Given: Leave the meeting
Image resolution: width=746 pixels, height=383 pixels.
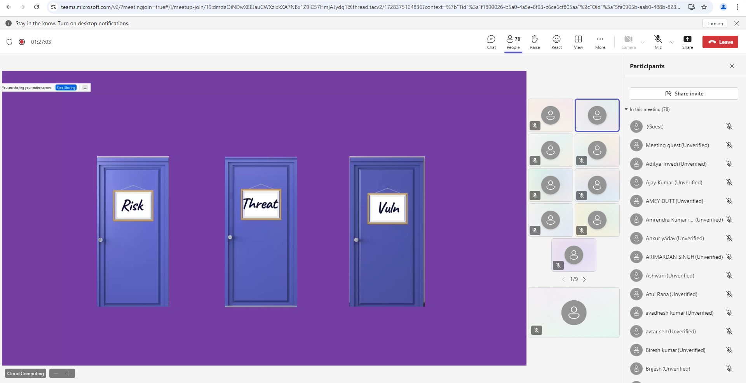Looking at the screenshot, I should [720, 42].
